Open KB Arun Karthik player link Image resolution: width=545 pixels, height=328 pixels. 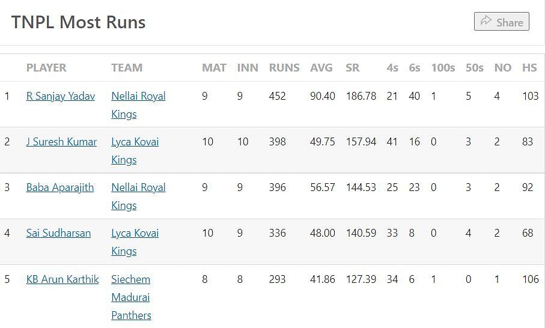(x=62, y=279)
